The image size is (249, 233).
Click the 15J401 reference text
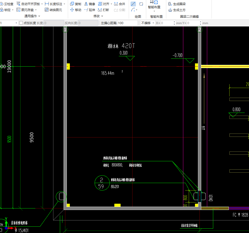[x=23, y=230]
